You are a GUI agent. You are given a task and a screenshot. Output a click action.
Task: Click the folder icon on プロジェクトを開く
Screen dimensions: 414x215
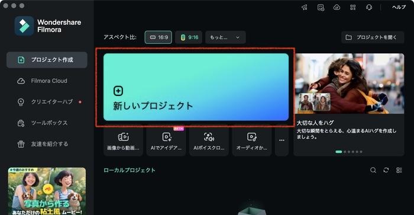(348, 37)
